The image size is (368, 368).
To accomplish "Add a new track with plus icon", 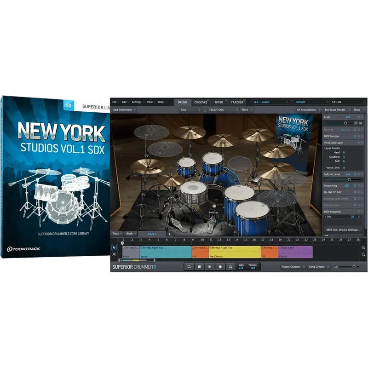I will point(169,234).
